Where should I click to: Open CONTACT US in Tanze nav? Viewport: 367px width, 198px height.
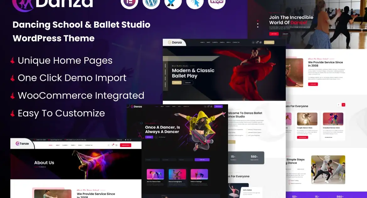pyautogui.click(x=89, y=145)
